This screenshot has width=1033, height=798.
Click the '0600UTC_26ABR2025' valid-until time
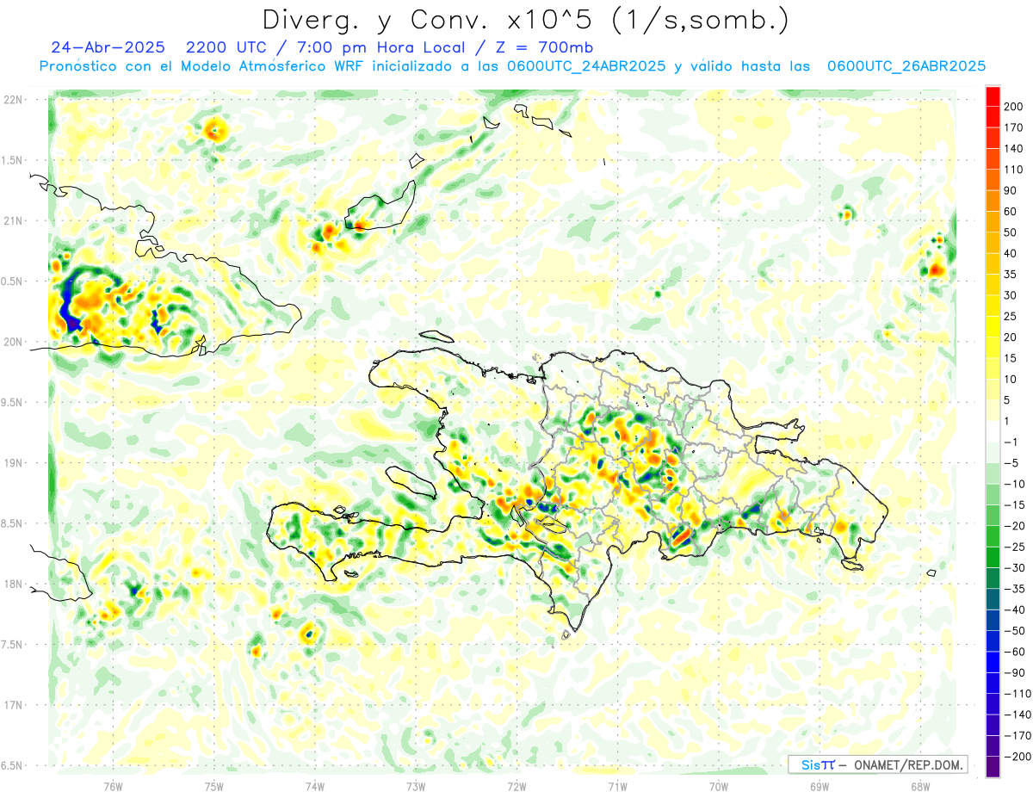[906, 66]
